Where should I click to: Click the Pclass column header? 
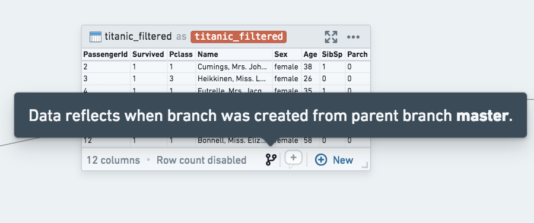pyautogui.click(x=181, y=55)
